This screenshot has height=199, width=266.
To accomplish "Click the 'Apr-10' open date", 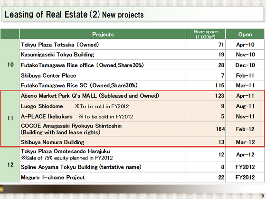I will click(245, 45).
